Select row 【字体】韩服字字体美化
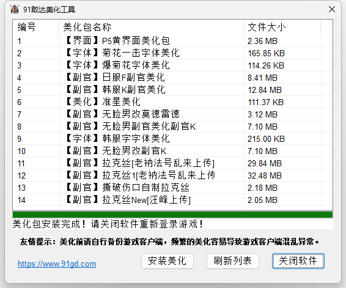 172,139
